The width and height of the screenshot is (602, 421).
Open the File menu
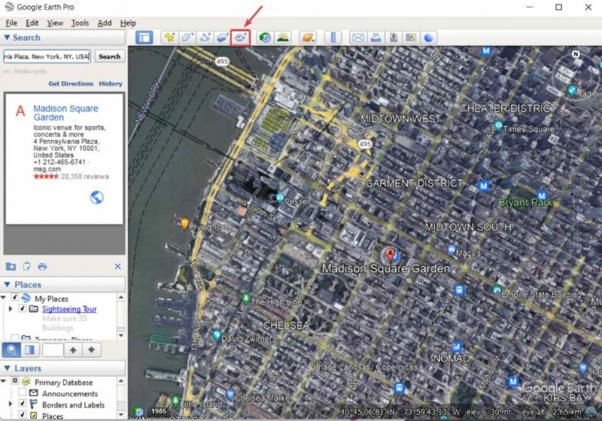[x=11, y=23]
